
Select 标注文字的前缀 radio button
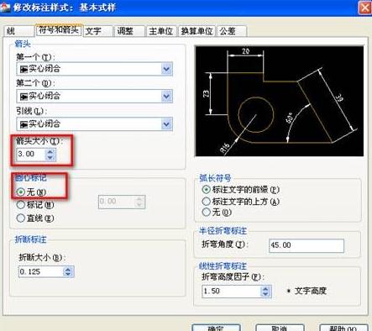point(206,190)
